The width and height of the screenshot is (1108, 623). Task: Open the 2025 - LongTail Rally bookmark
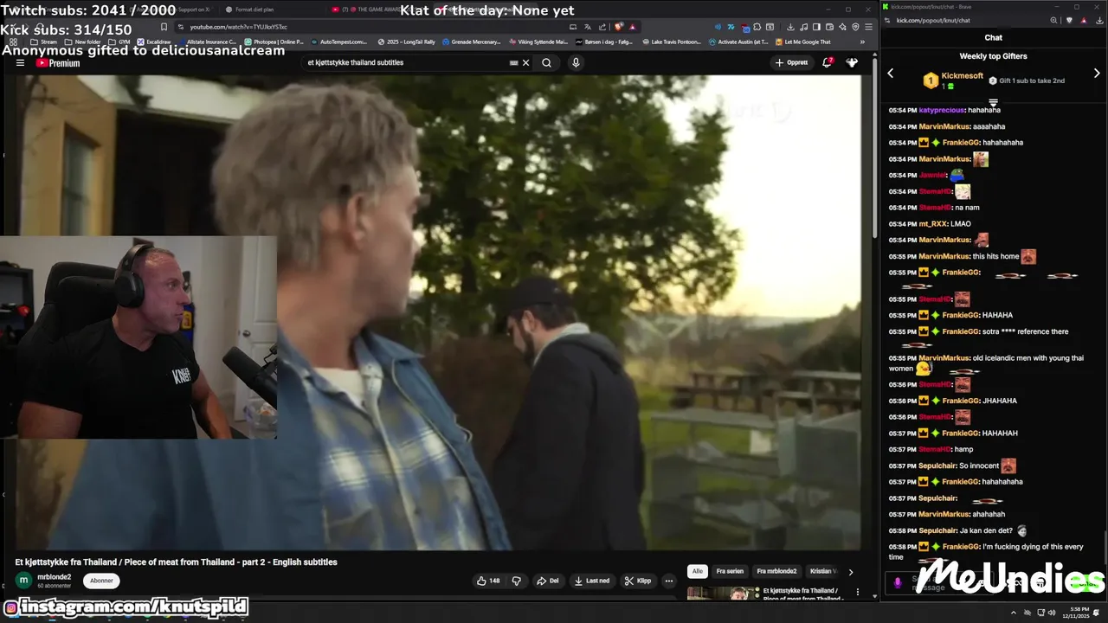(x=406, y=42)
